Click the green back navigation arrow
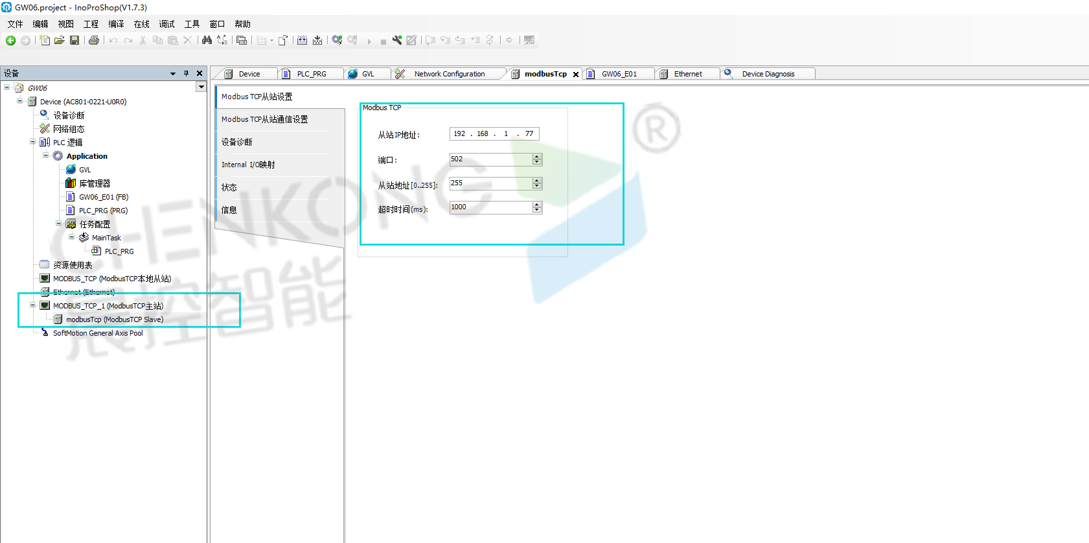The height and width of the screenshot is (543, 1089). pos(10,40)
